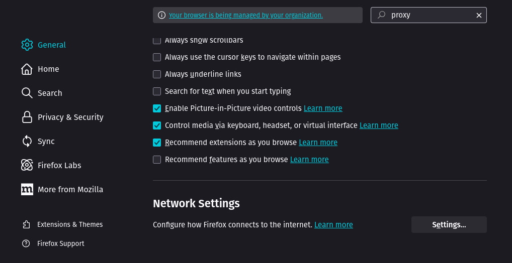The height and width of the screenshot is (263, 512).
Task: Open Privacy & Security lock icon
Action: [27, 117]
